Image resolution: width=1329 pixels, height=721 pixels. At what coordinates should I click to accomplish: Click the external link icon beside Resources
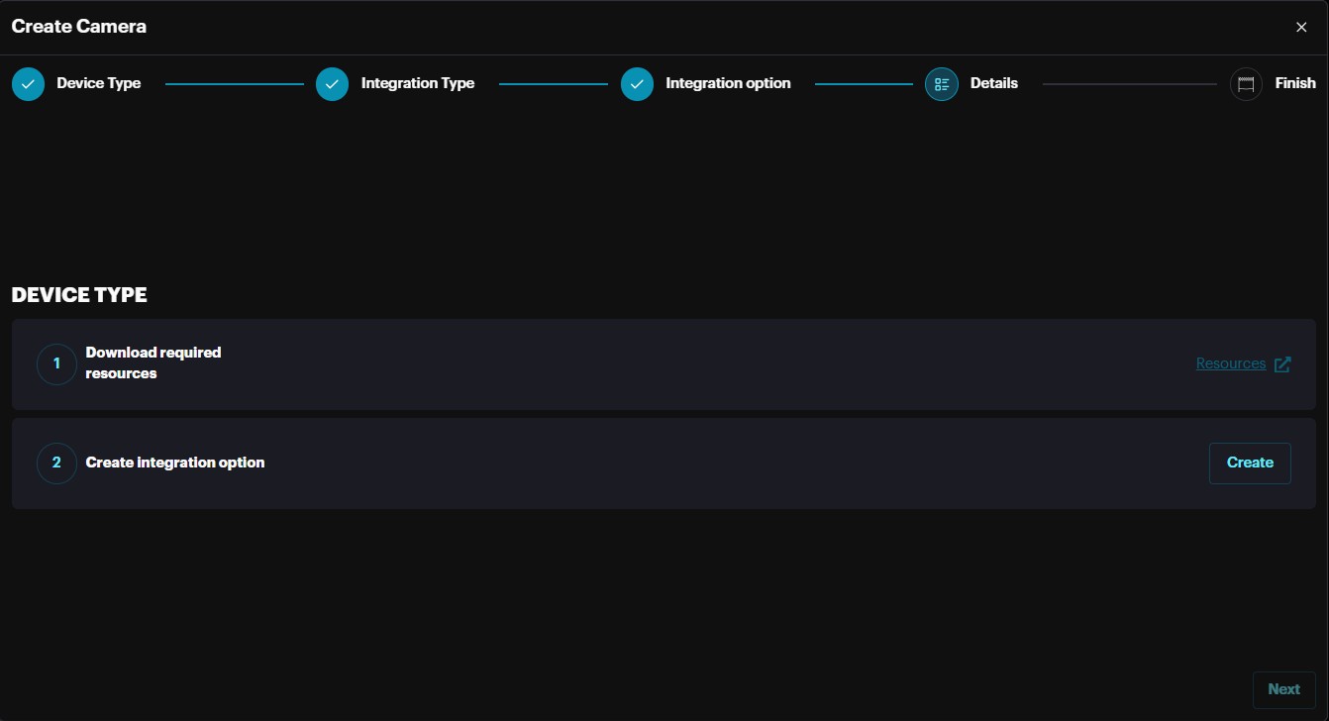1282,364
